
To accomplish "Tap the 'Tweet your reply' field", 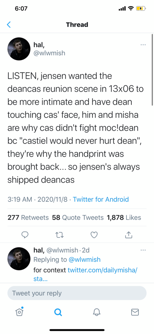I will [77, 293].
